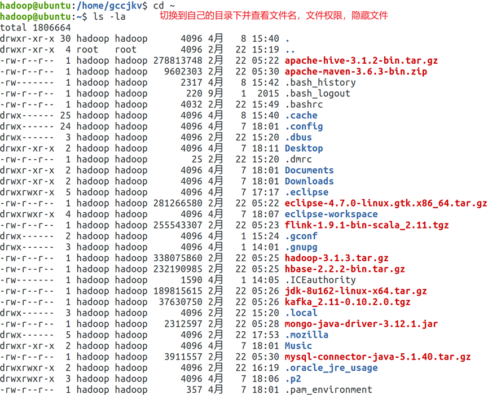The image size is (488, 395).
Task: Select the .eclipse directory name
Action: (x=306, y=192)
